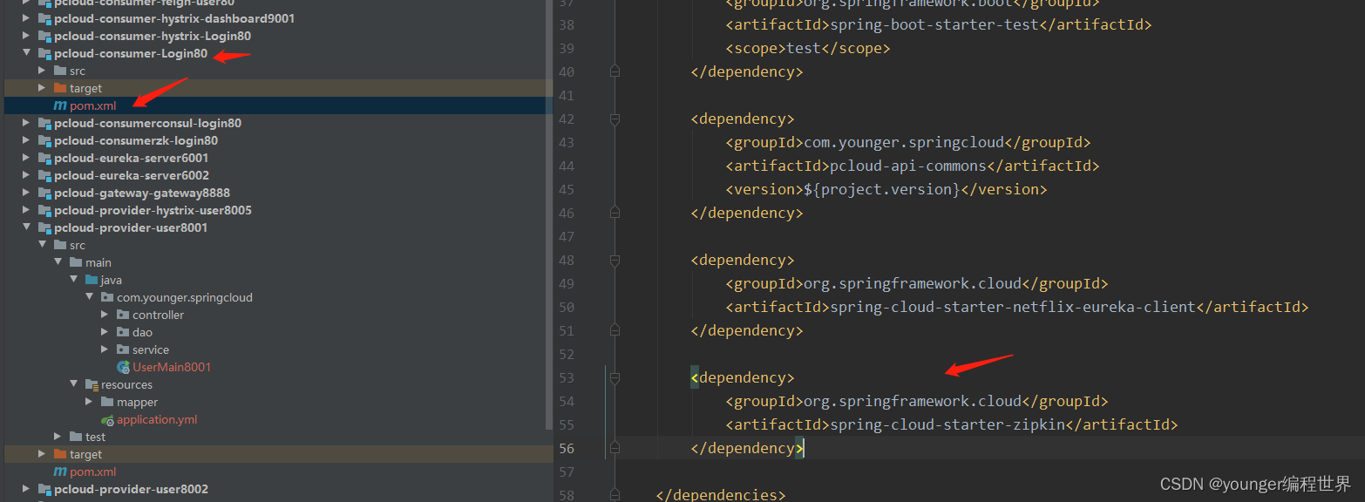This screenshot has width=1365, height=502.
Task: Click the UserMain8001 class icon
Action: (123, 367)
